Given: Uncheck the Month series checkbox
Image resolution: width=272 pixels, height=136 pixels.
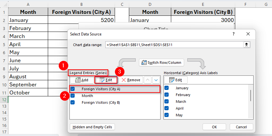Looking at the screenshot, I should click(x=73, y=96).
